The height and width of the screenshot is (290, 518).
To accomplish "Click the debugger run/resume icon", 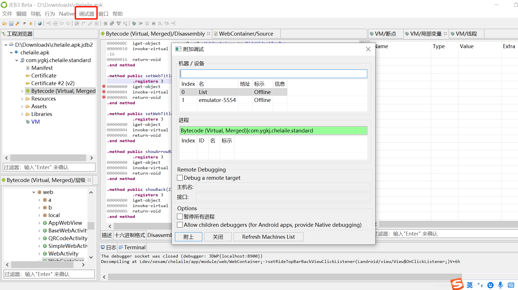I will (140, 23).
